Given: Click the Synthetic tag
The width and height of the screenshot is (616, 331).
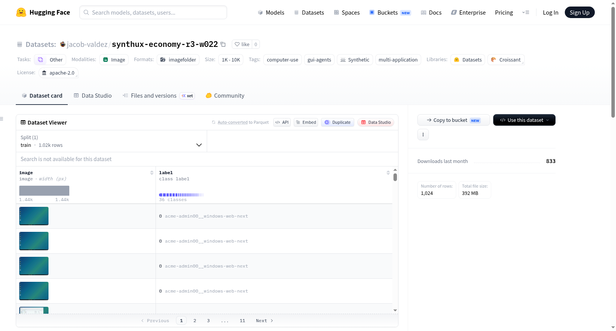Looking at the screenshot, I should pos(355,60).
